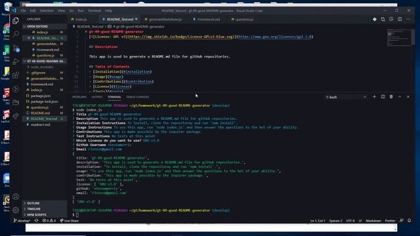Open the Live Share view in activity bar

pyautogui.click(x=16, y=116)
